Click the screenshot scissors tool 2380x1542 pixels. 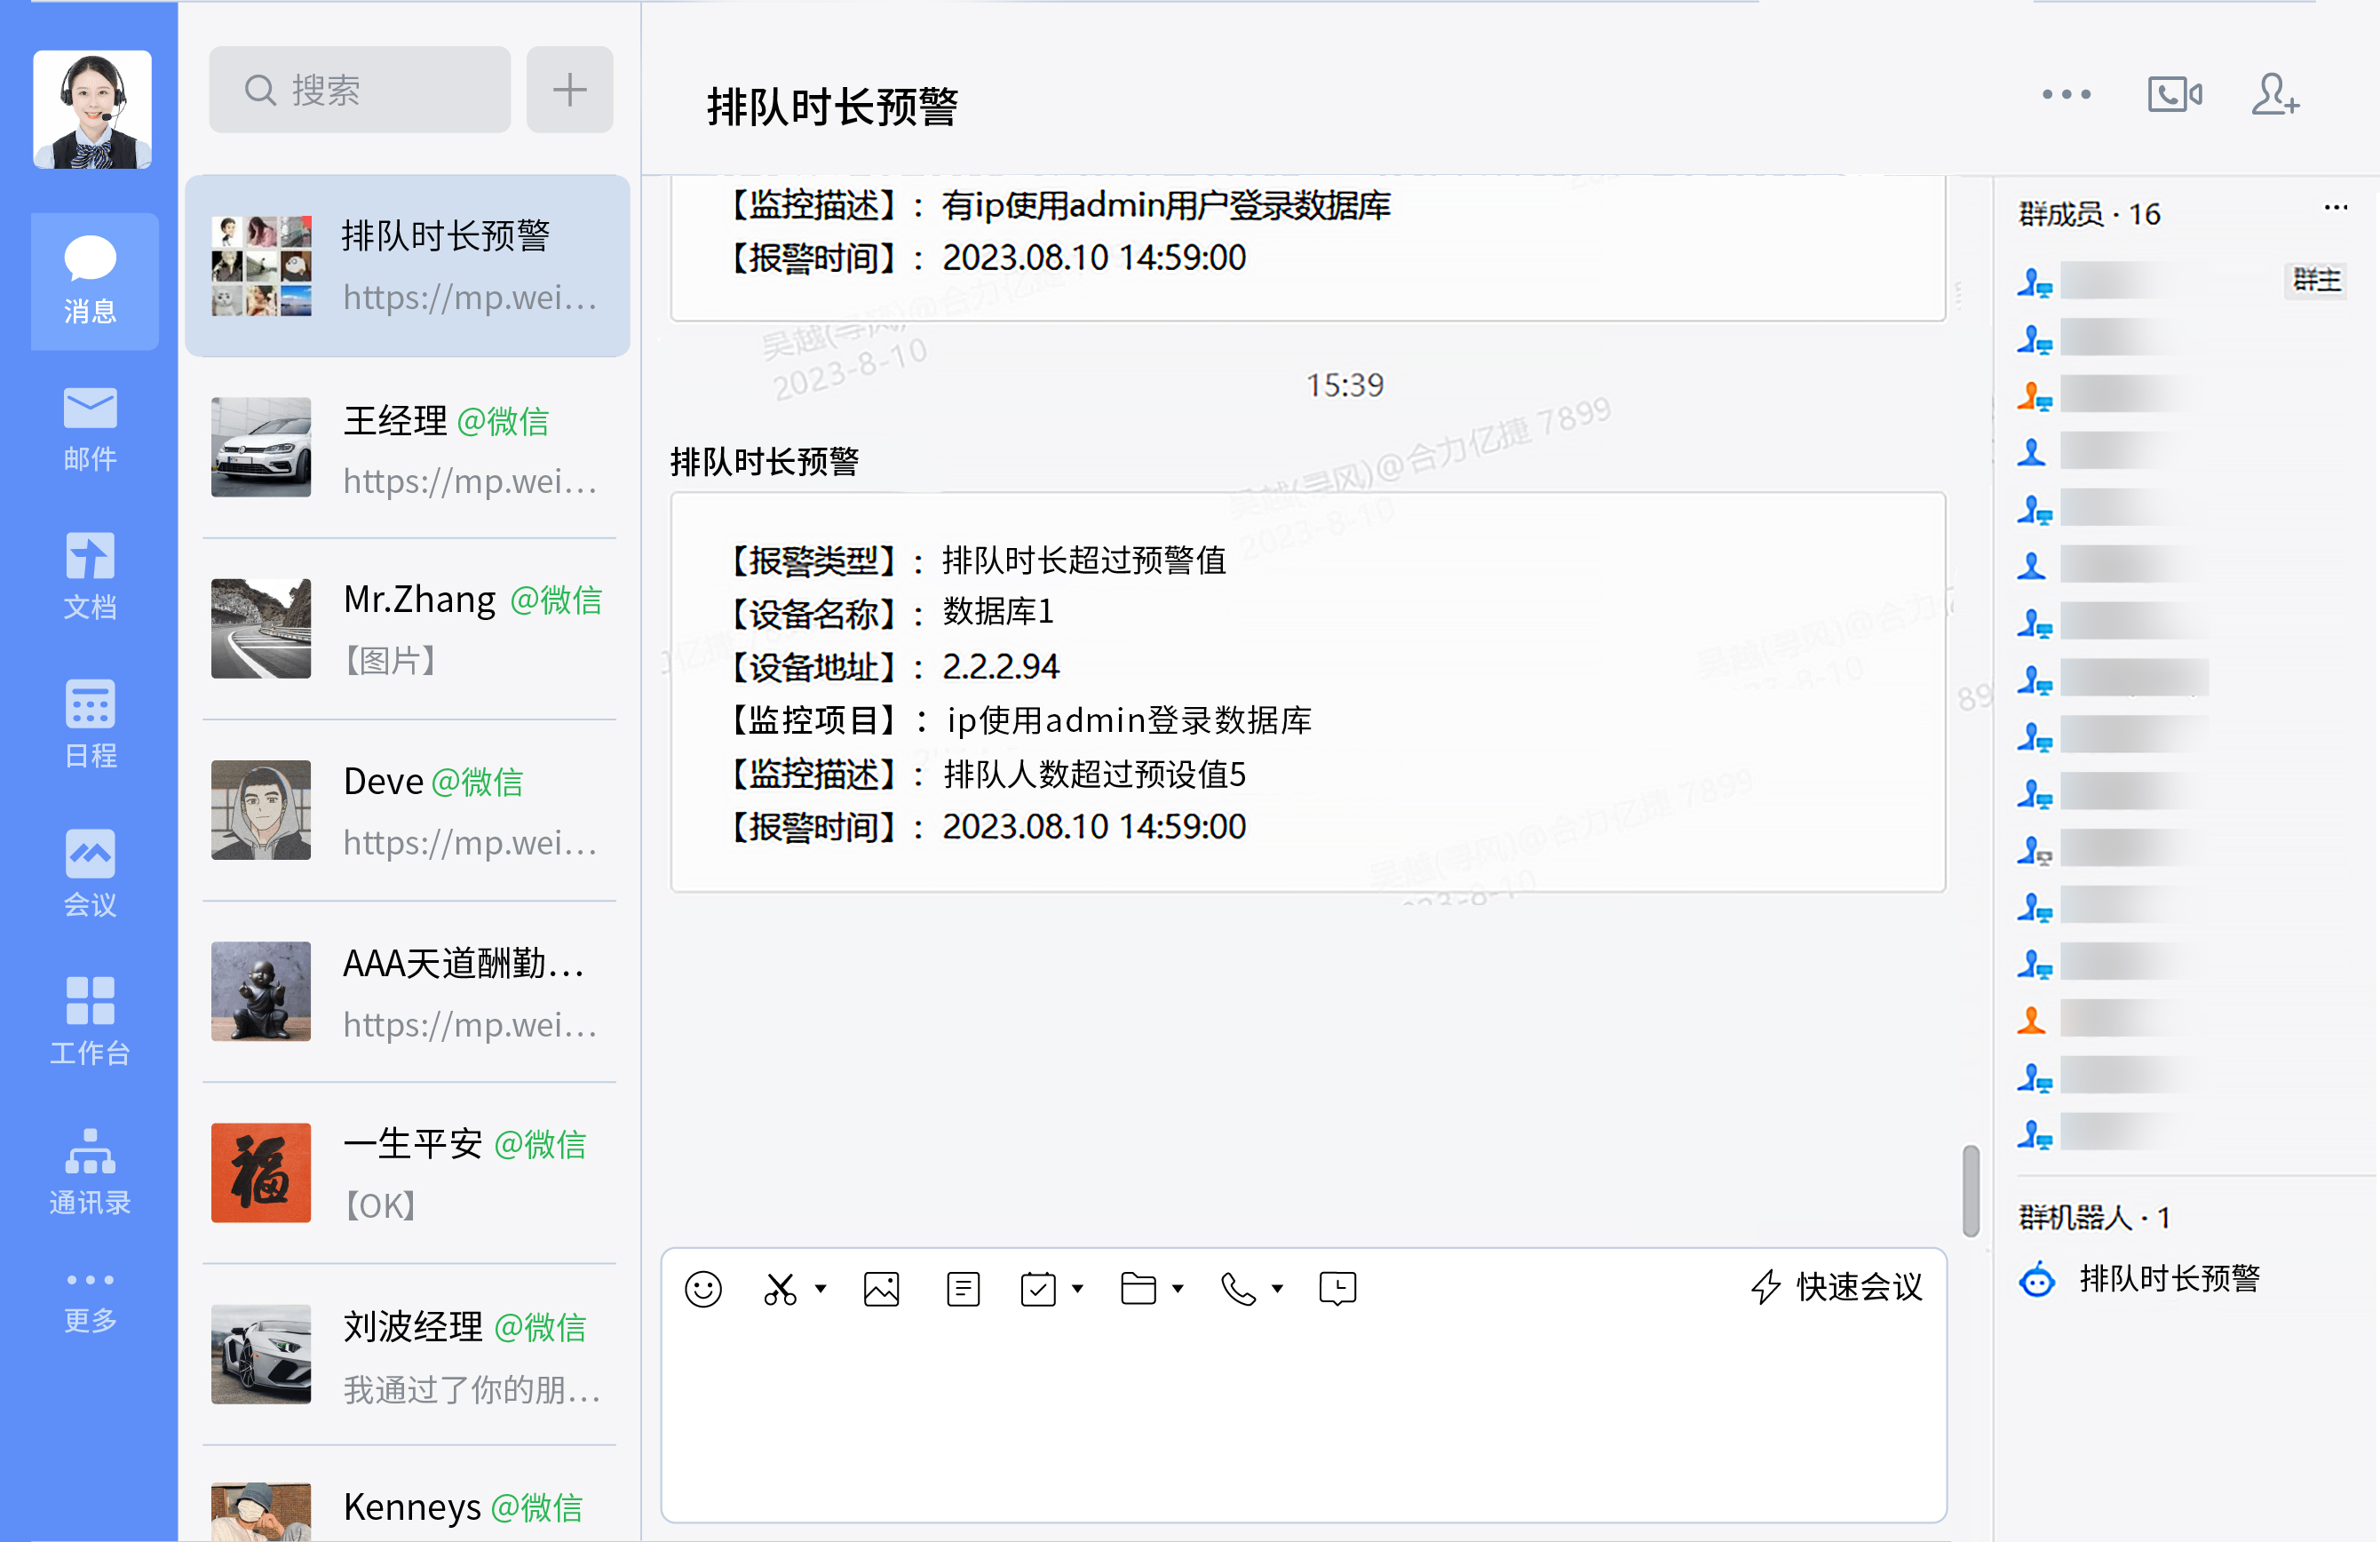click(x=780, y=1288)
